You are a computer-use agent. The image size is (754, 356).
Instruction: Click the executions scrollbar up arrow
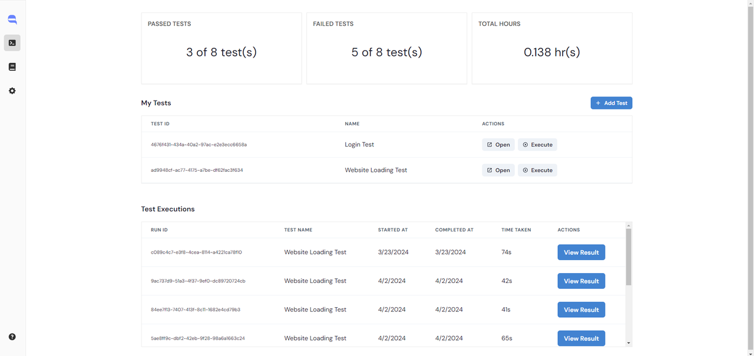[x=629, y=225]
